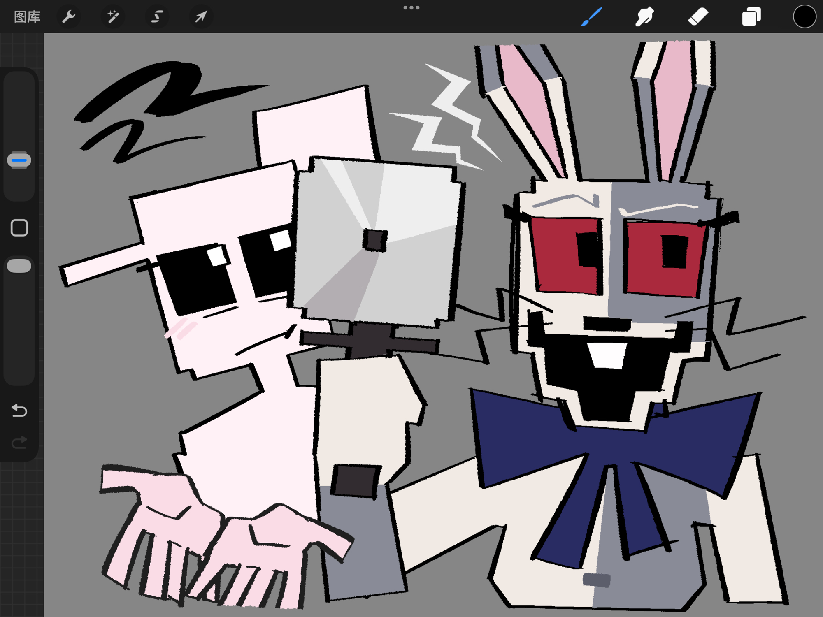This screenshot has height=617, width=823.
Task: Click the brush opacity slider handle
Action: pos(19,266)
